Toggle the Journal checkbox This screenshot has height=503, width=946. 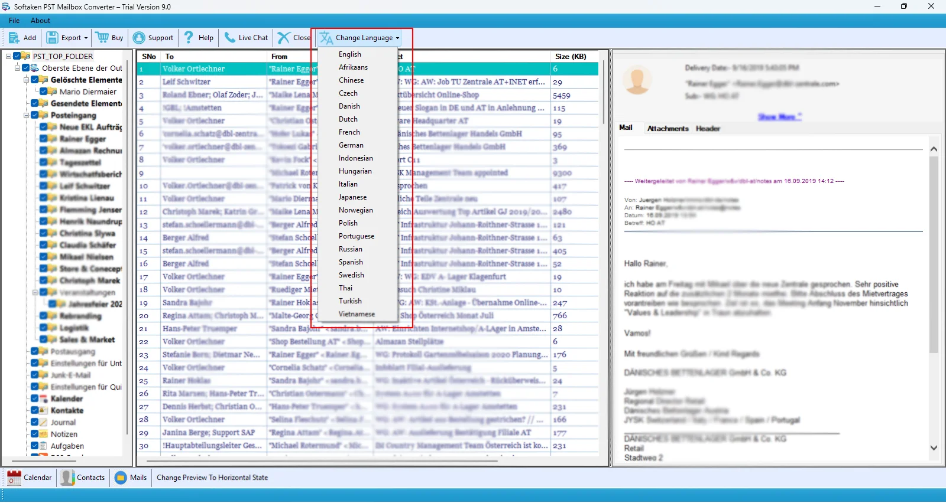click(35, 422)
